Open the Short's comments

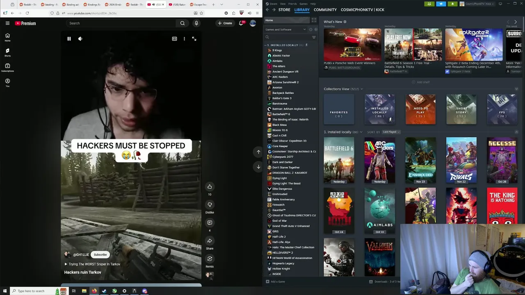210,223
